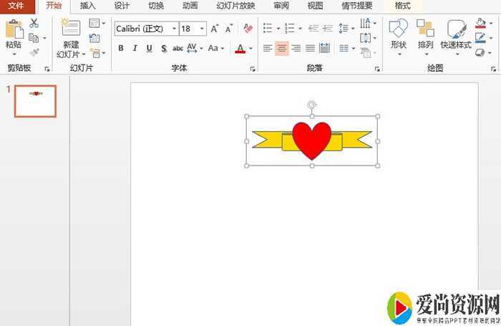Image resolution: width=501 pixels, height=326 pixels.
Task: Click the Quick Styles (快速样式) icon
Action: pos(456,30)
